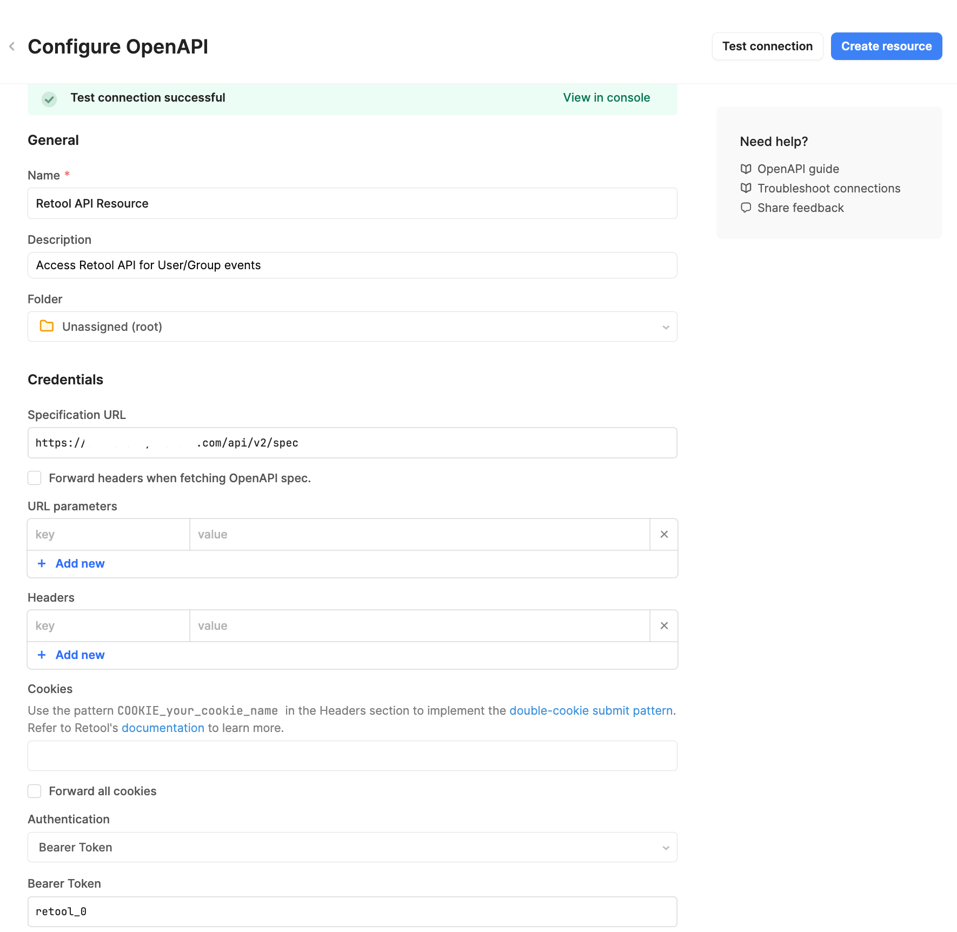The width and height of the screenshot is (957, 932).
Task: Open View in console link
Action: point(606,98)
